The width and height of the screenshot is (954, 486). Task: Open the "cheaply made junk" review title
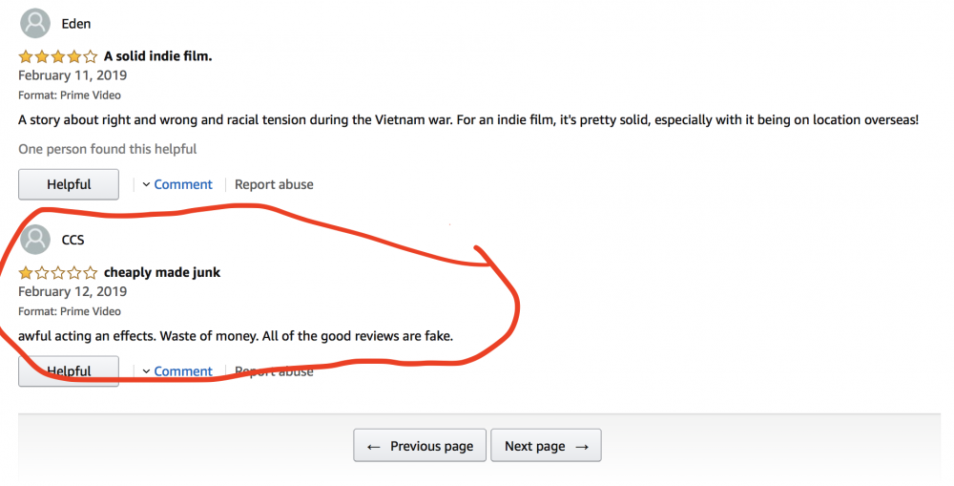[162, 272]
